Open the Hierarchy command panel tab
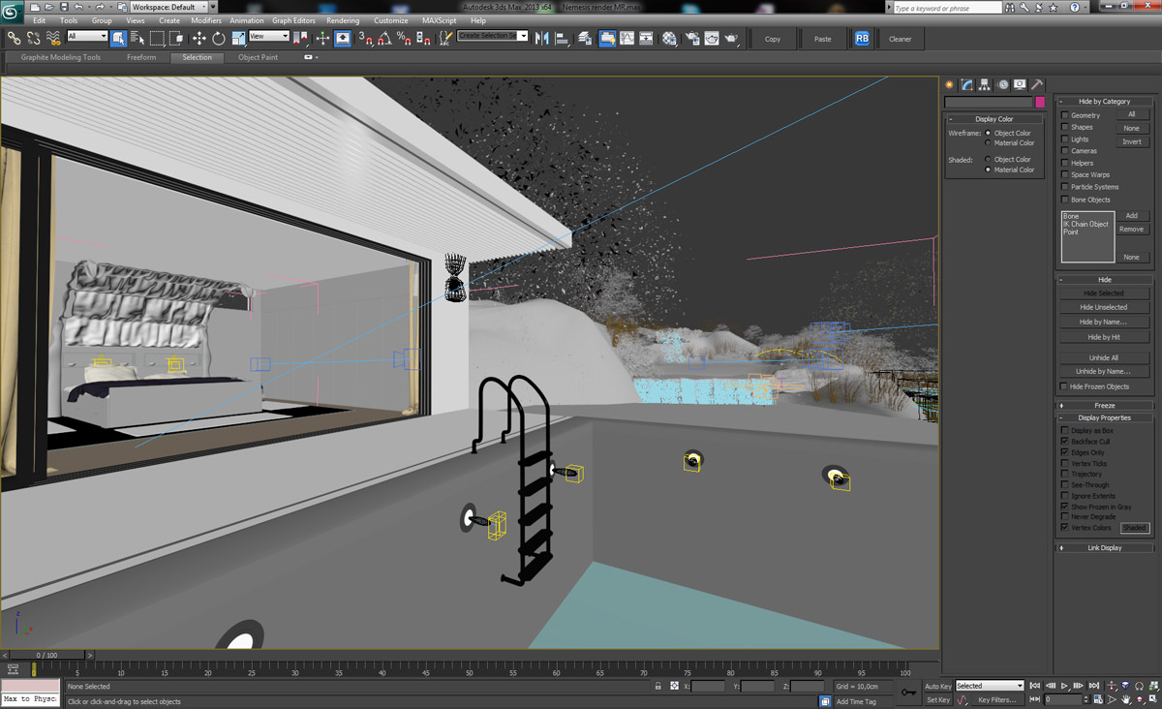 pyautogui.click(x=984, y=85)
